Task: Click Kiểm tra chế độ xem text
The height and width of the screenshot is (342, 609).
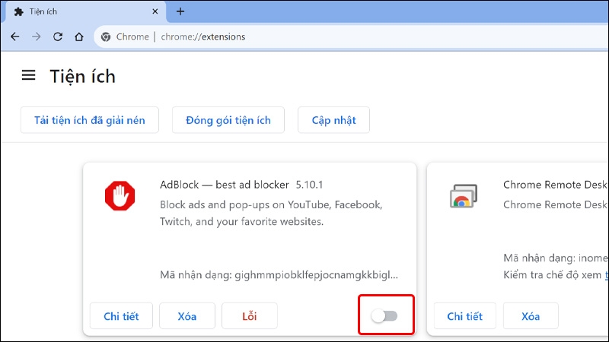Action: click(x=553, y=275)
